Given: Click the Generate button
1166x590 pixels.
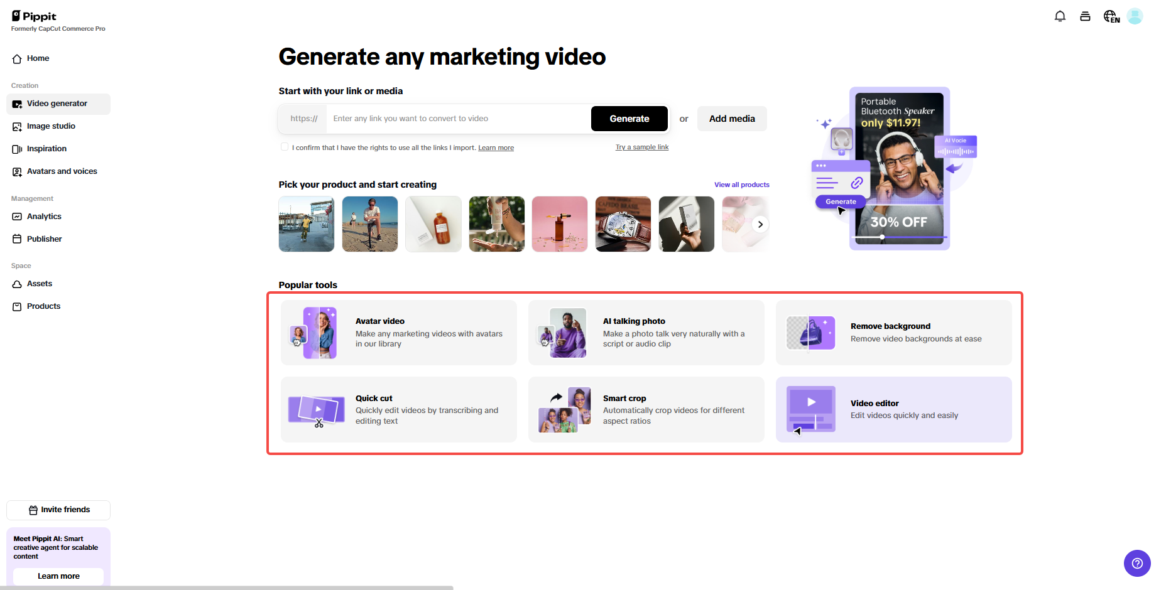Looking at the screenshot, I should (x=629, y=118).
